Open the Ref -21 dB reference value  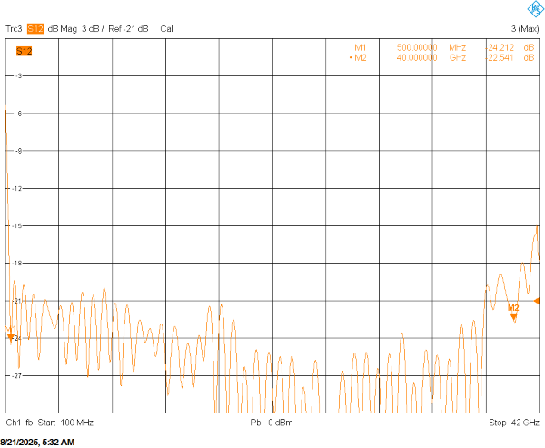click(x=130, y=29)
